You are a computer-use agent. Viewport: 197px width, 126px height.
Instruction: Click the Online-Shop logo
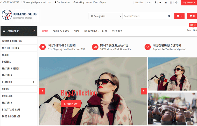coord(20,15)
